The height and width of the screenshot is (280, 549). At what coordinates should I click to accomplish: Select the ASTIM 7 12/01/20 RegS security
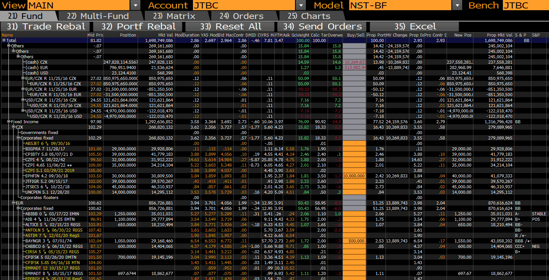53,236
